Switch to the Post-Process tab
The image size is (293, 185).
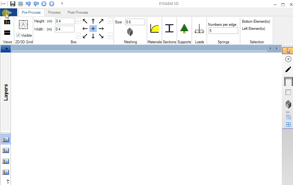[x=78, y=12]
